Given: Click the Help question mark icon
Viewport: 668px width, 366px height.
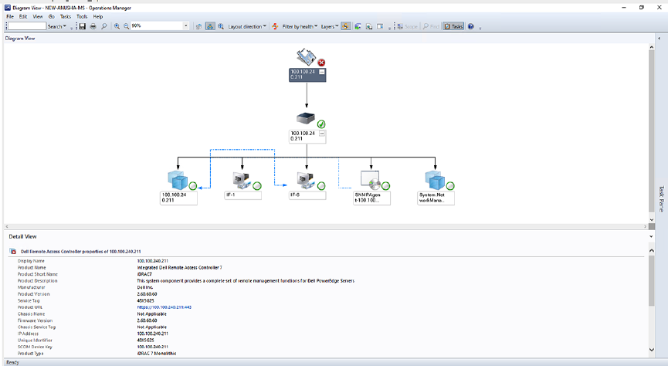Looking at the screenshot, I should tap(471, 26).
